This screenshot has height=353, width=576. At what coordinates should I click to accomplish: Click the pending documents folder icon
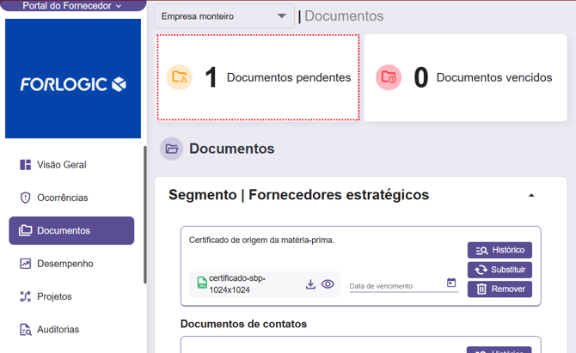pyautogui.click(x=179, y=77)
